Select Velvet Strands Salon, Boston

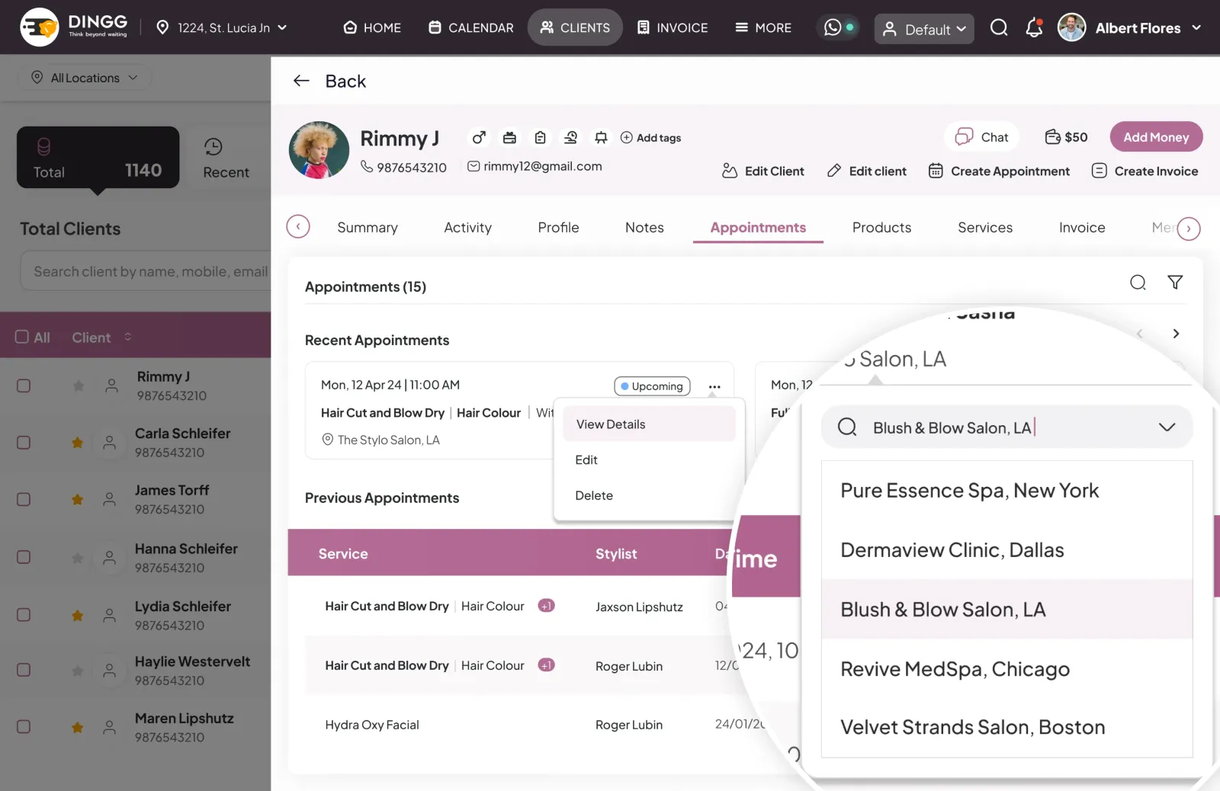[1006, 727]
